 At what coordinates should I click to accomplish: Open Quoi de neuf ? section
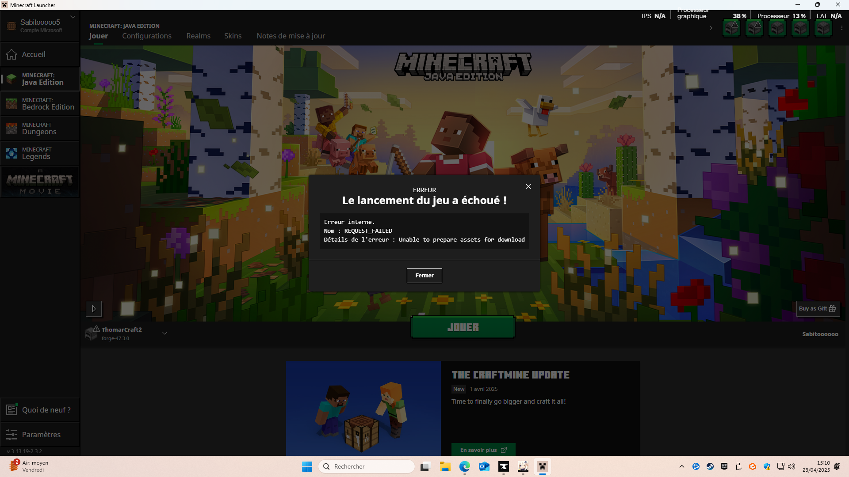(x=40, y=410)
